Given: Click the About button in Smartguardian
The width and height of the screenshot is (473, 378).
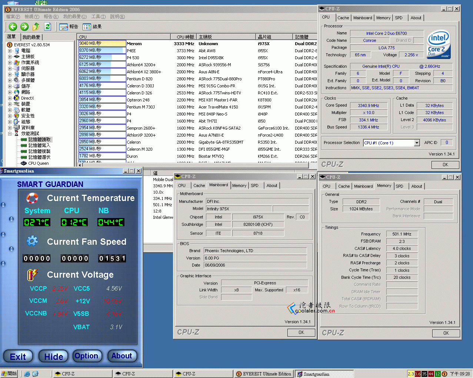Looking at the screenshot, I should [121, 356].
